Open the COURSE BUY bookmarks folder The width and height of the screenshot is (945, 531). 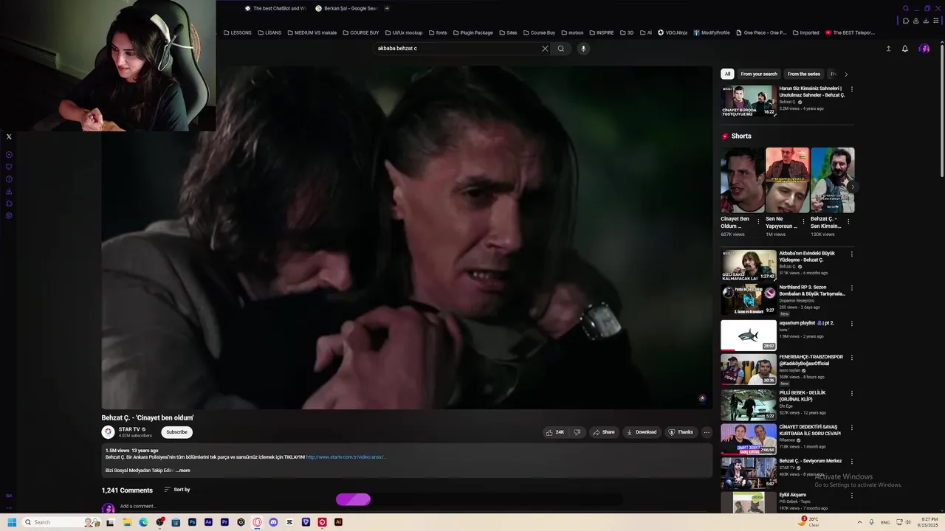361,32
